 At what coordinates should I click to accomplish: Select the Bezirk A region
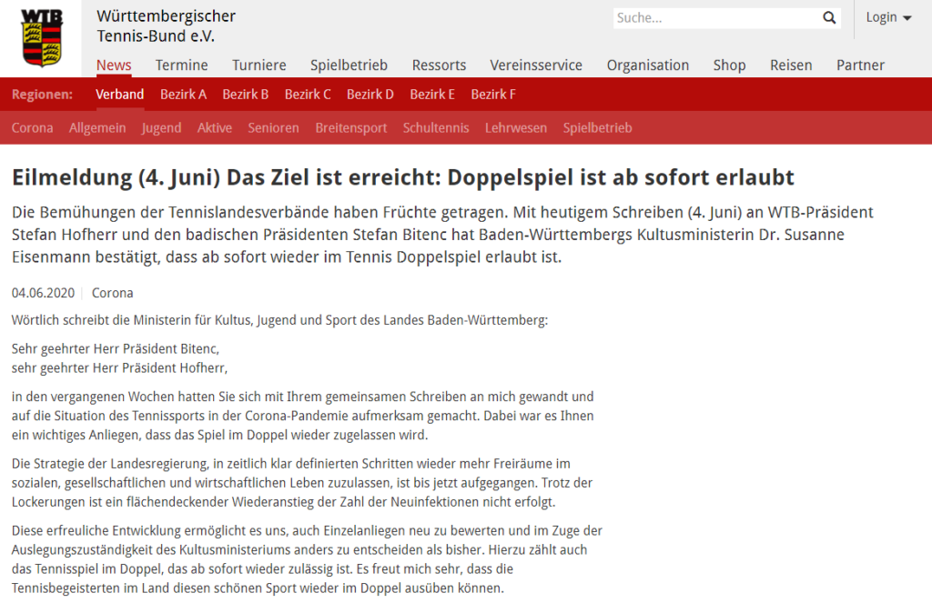click(x=183, y=95)
